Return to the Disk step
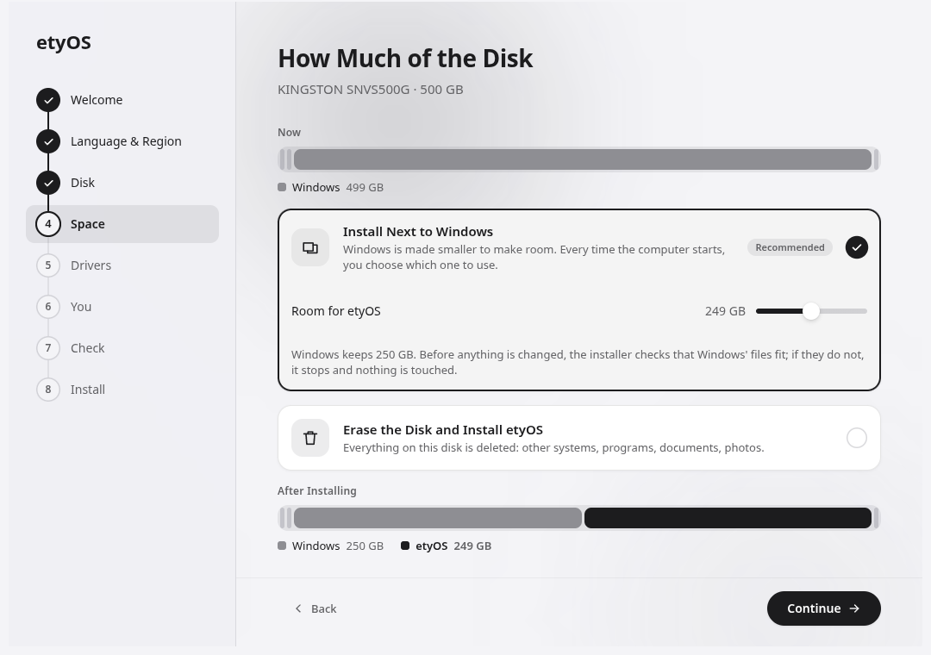 (122, 183)
